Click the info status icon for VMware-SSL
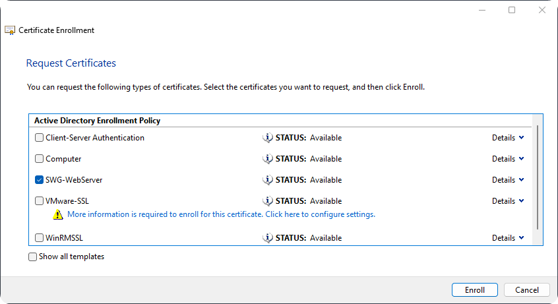This screenshot has width=558, height=304. (268, 201)
